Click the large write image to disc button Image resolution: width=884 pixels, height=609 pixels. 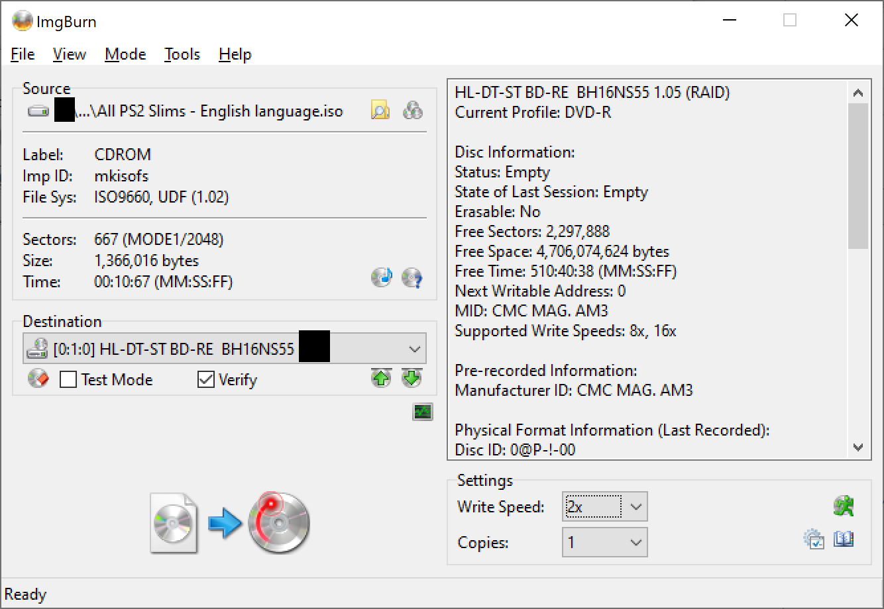point(231,523)
